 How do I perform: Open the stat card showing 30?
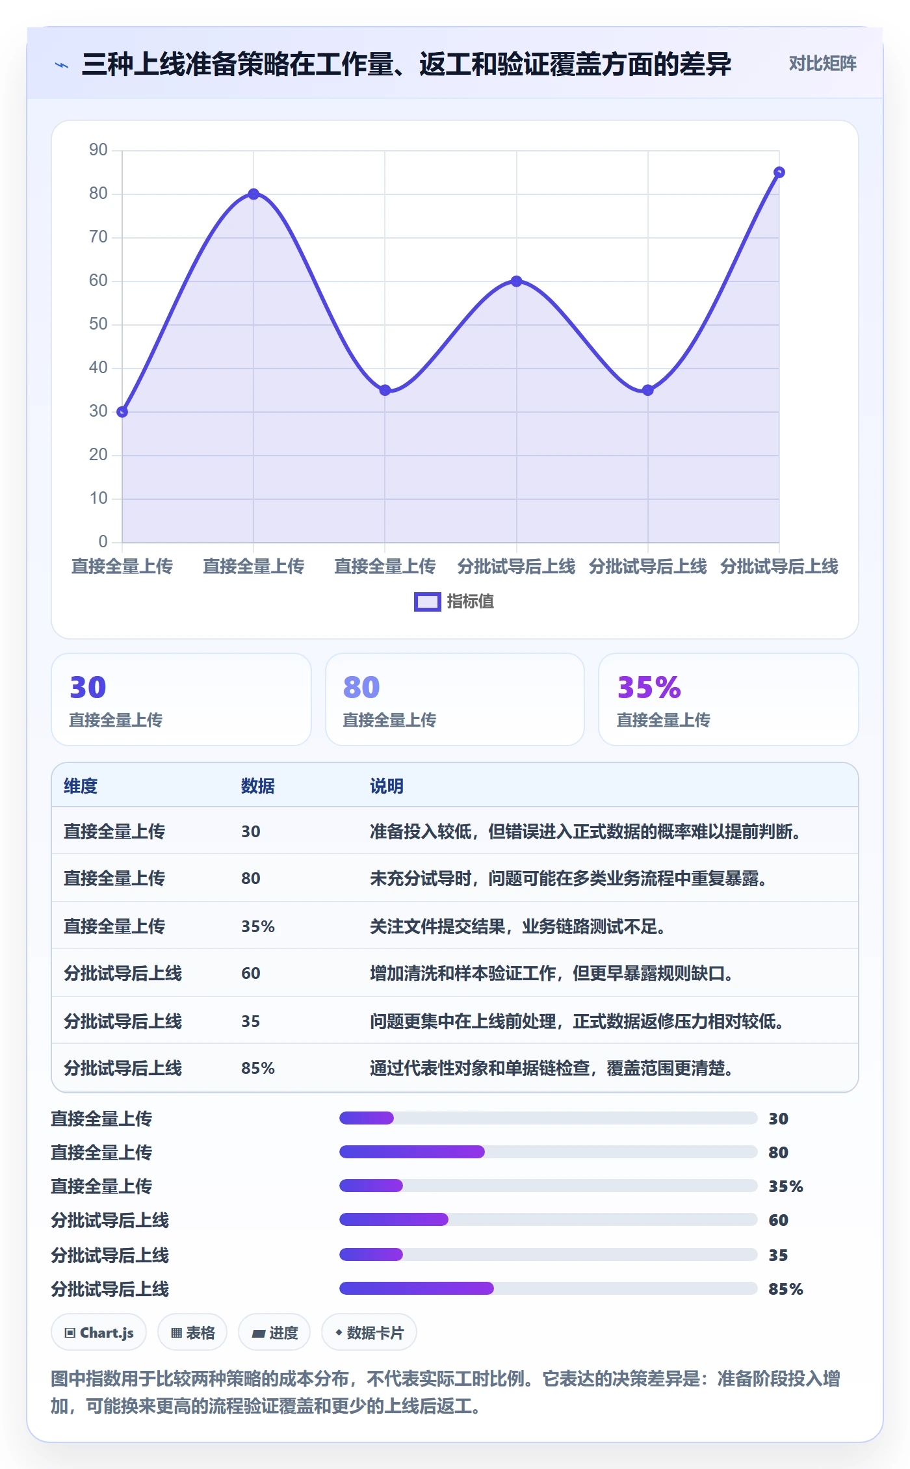(x=181, y=699)
